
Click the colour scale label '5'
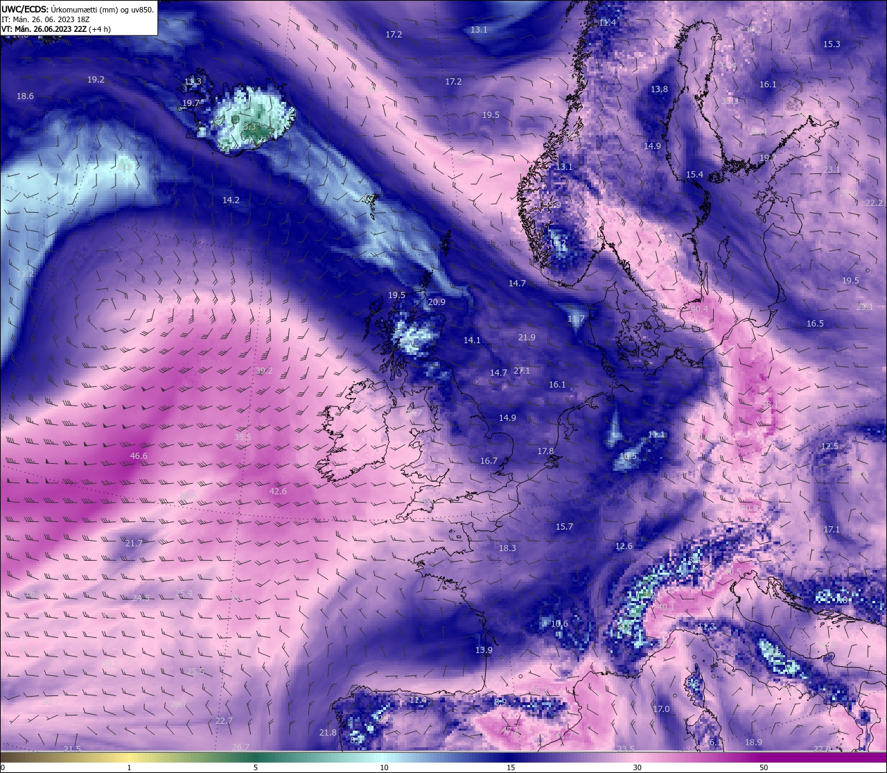tap(256, 767)
